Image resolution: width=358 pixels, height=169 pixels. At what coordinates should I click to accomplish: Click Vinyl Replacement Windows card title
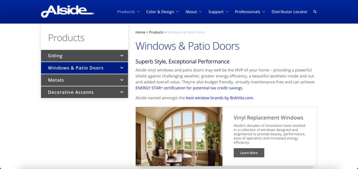click(268, 118)
